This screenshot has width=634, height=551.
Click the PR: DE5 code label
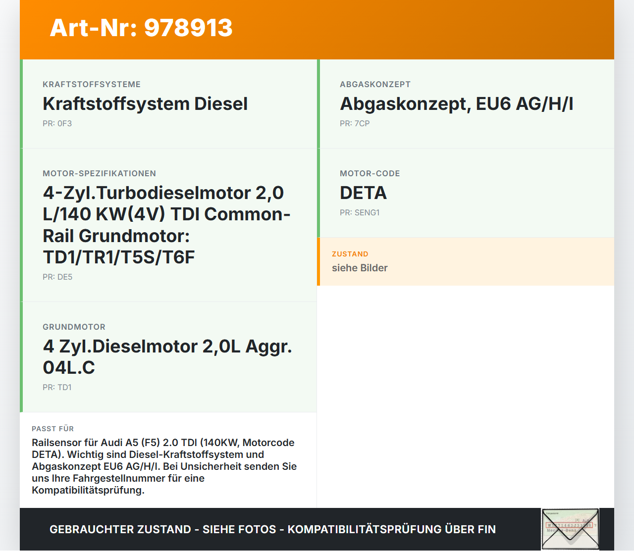[57, 277]
